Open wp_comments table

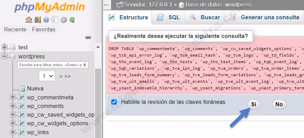tap(45, 106)
